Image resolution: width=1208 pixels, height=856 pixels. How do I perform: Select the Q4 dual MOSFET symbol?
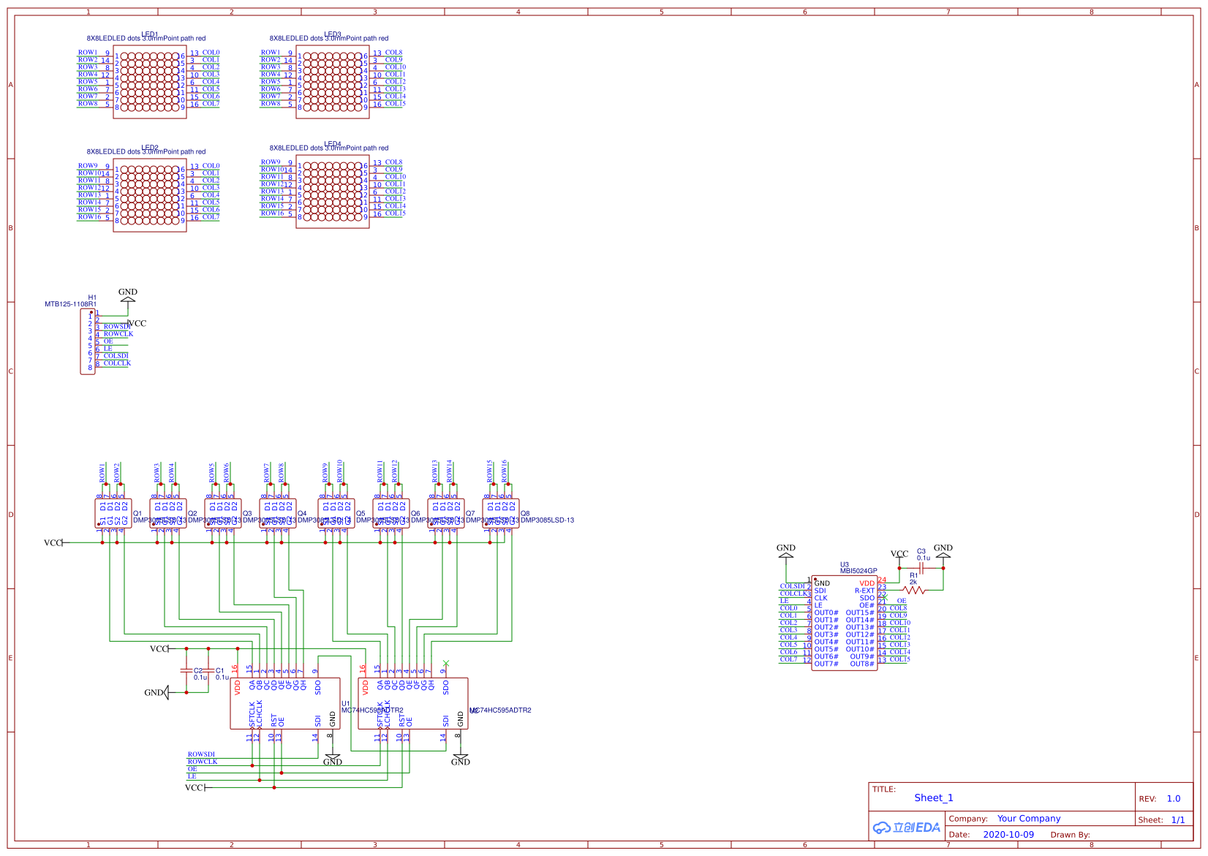click(278, 513)
